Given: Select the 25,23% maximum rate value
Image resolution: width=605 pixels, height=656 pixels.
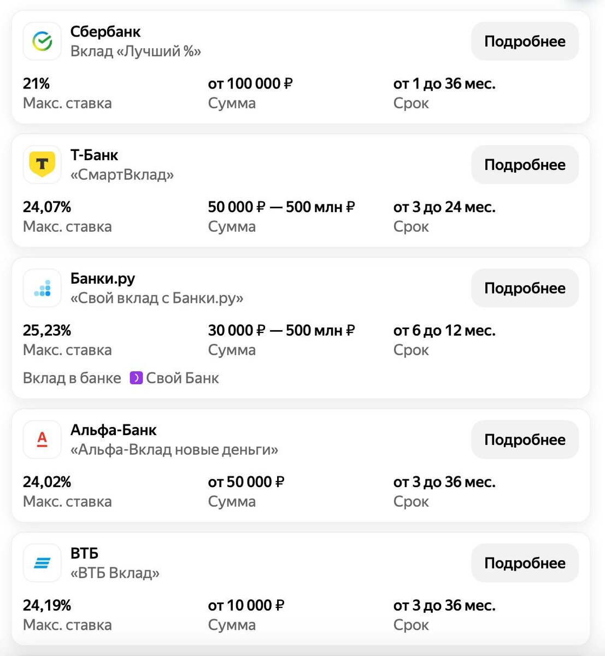Looking at the screenshot, I should [47, 330].
